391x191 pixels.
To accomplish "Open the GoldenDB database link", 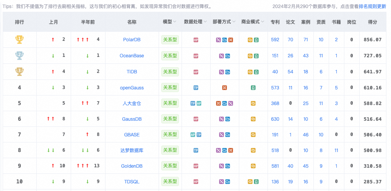I will click(131, 166).
